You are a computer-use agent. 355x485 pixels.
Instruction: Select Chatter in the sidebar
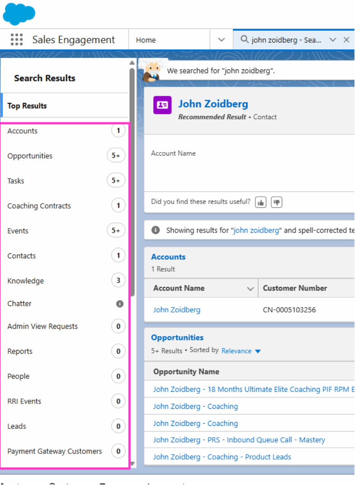[x=64, y=303]
